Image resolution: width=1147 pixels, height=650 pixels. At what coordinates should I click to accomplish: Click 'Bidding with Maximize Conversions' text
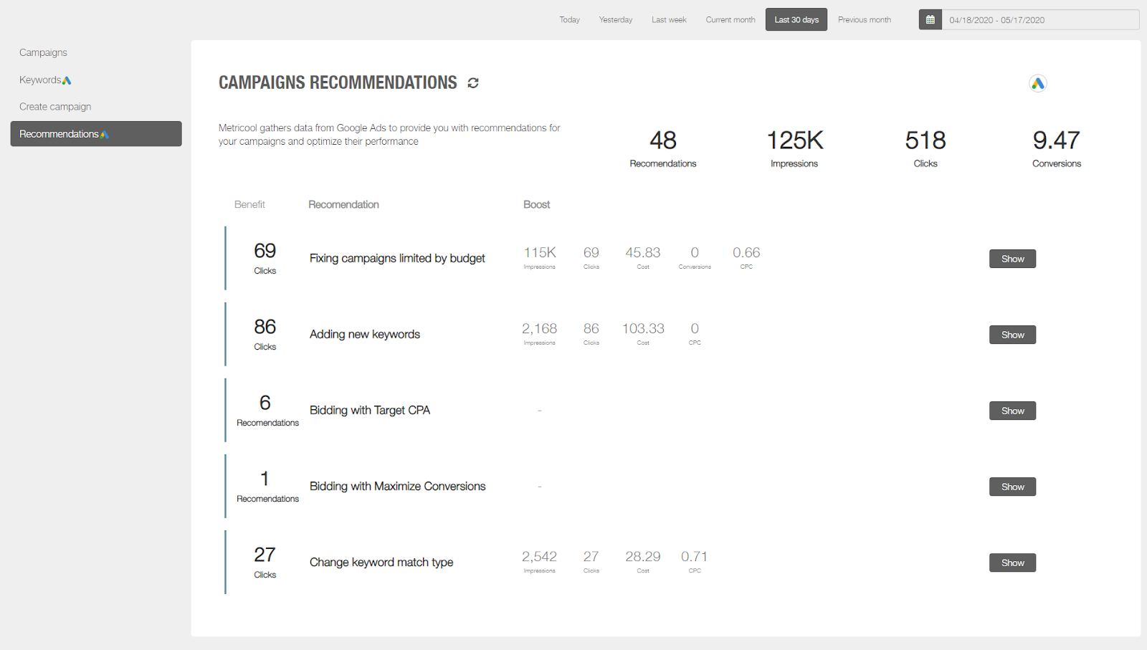(x=398, y=486)
